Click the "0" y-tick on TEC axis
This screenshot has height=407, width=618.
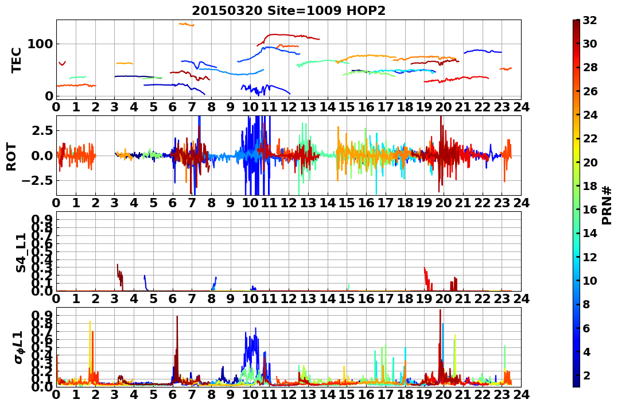49,96
